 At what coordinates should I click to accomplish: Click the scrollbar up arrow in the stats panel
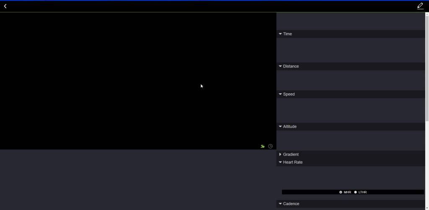pyautogui.click(x=427, y=14)
